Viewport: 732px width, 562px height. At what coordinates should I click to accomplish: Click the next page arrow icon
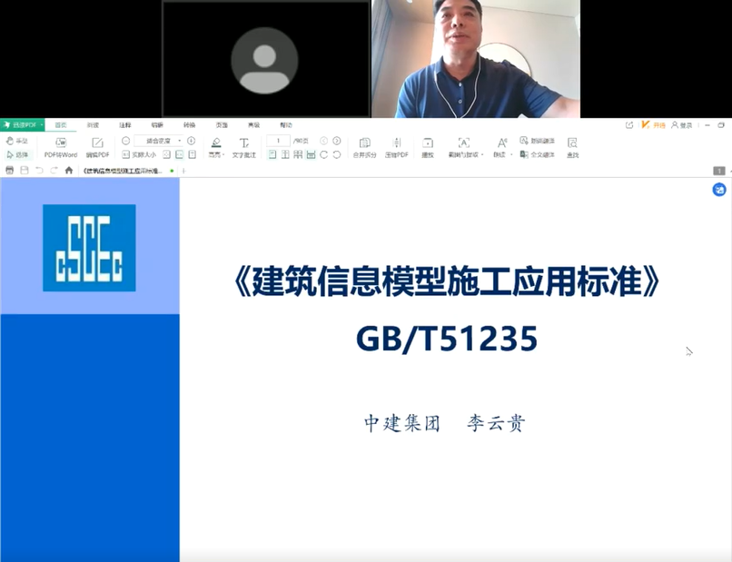click(337, 141)
